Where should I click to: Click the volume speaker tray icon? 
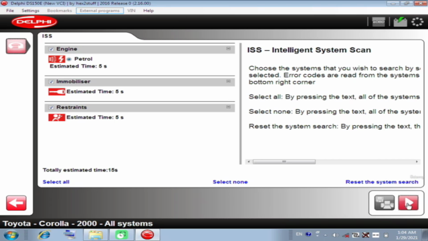click(335, 235)
